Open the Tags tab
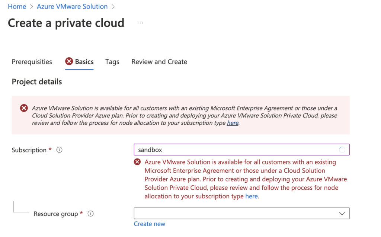Image resolution: width=381 pixels, height=237 pixels. pyautogui.click(x=112, y=62)
